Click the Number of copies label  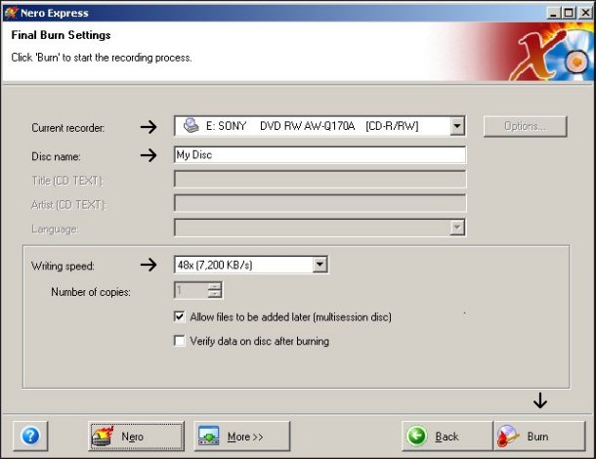(x=91, y=292)
